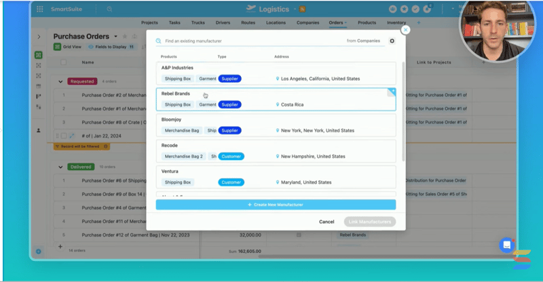
Task: Collapse the Delivered group chevron
Action: click(60, 167)
